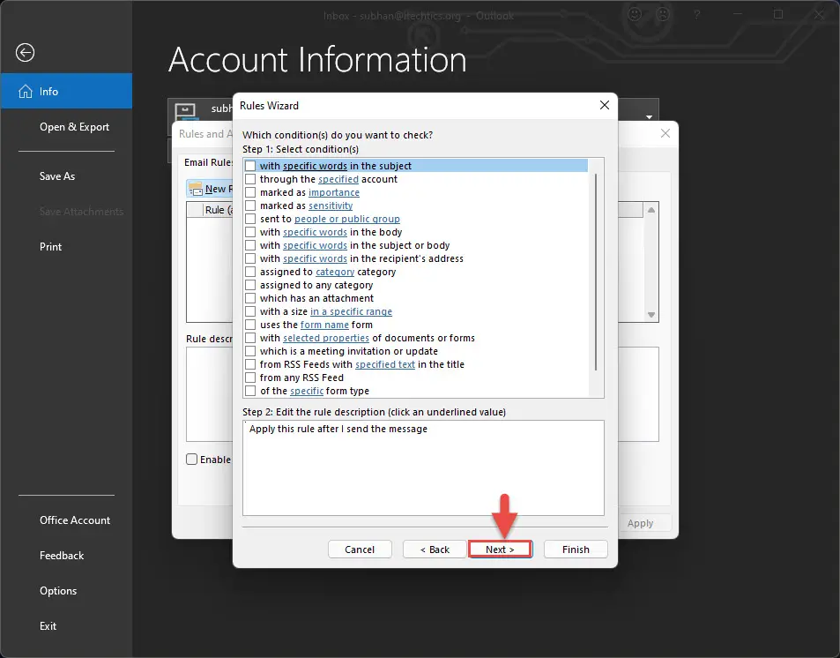Tick 'from any RSS Feed' checkbox
Image resolution: width=840 pixels, height=658 pixels.
click(250, 378)
